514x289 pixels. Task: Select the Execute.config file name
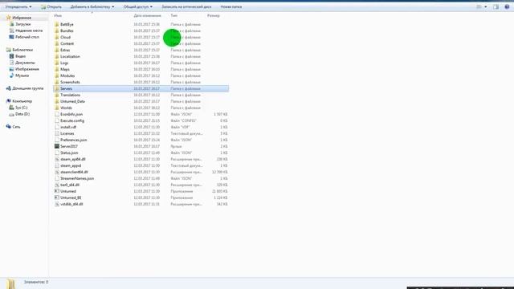click(72, 120)
